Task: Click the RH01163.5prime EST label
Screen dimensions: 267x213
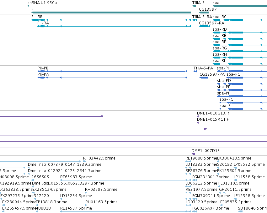Action: tap(101, 202)
